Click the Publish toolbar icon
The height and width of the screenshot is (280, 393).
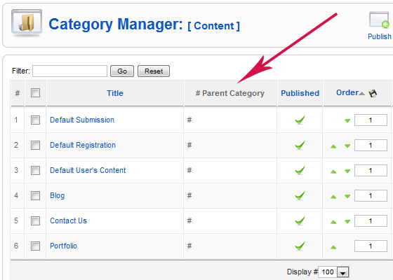pyautogui.click(x=379, y=20)
